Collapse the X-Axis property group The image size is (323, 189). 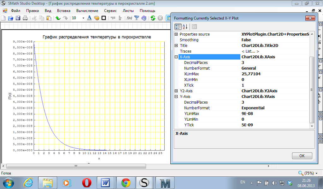point(176,57)
